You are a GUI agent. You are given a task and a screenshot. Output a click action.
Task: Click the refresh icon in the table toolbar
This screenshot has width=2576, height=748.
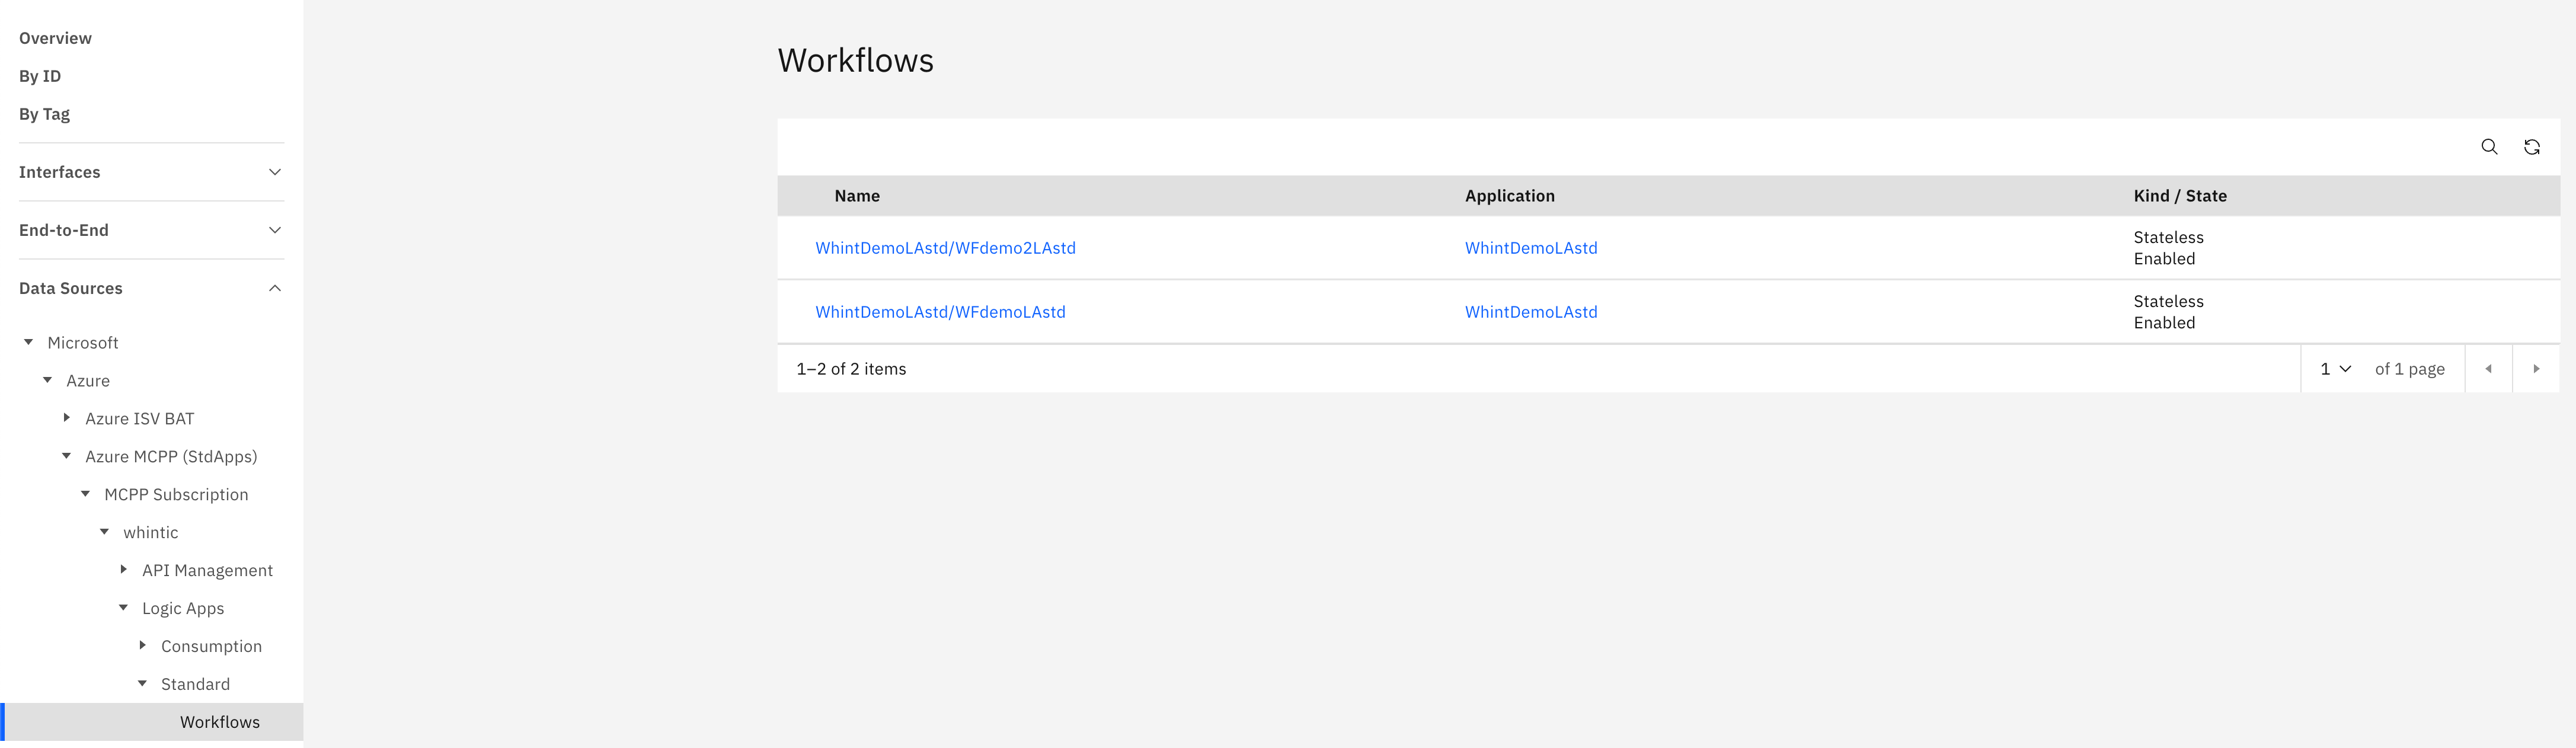click(2531, 147)
